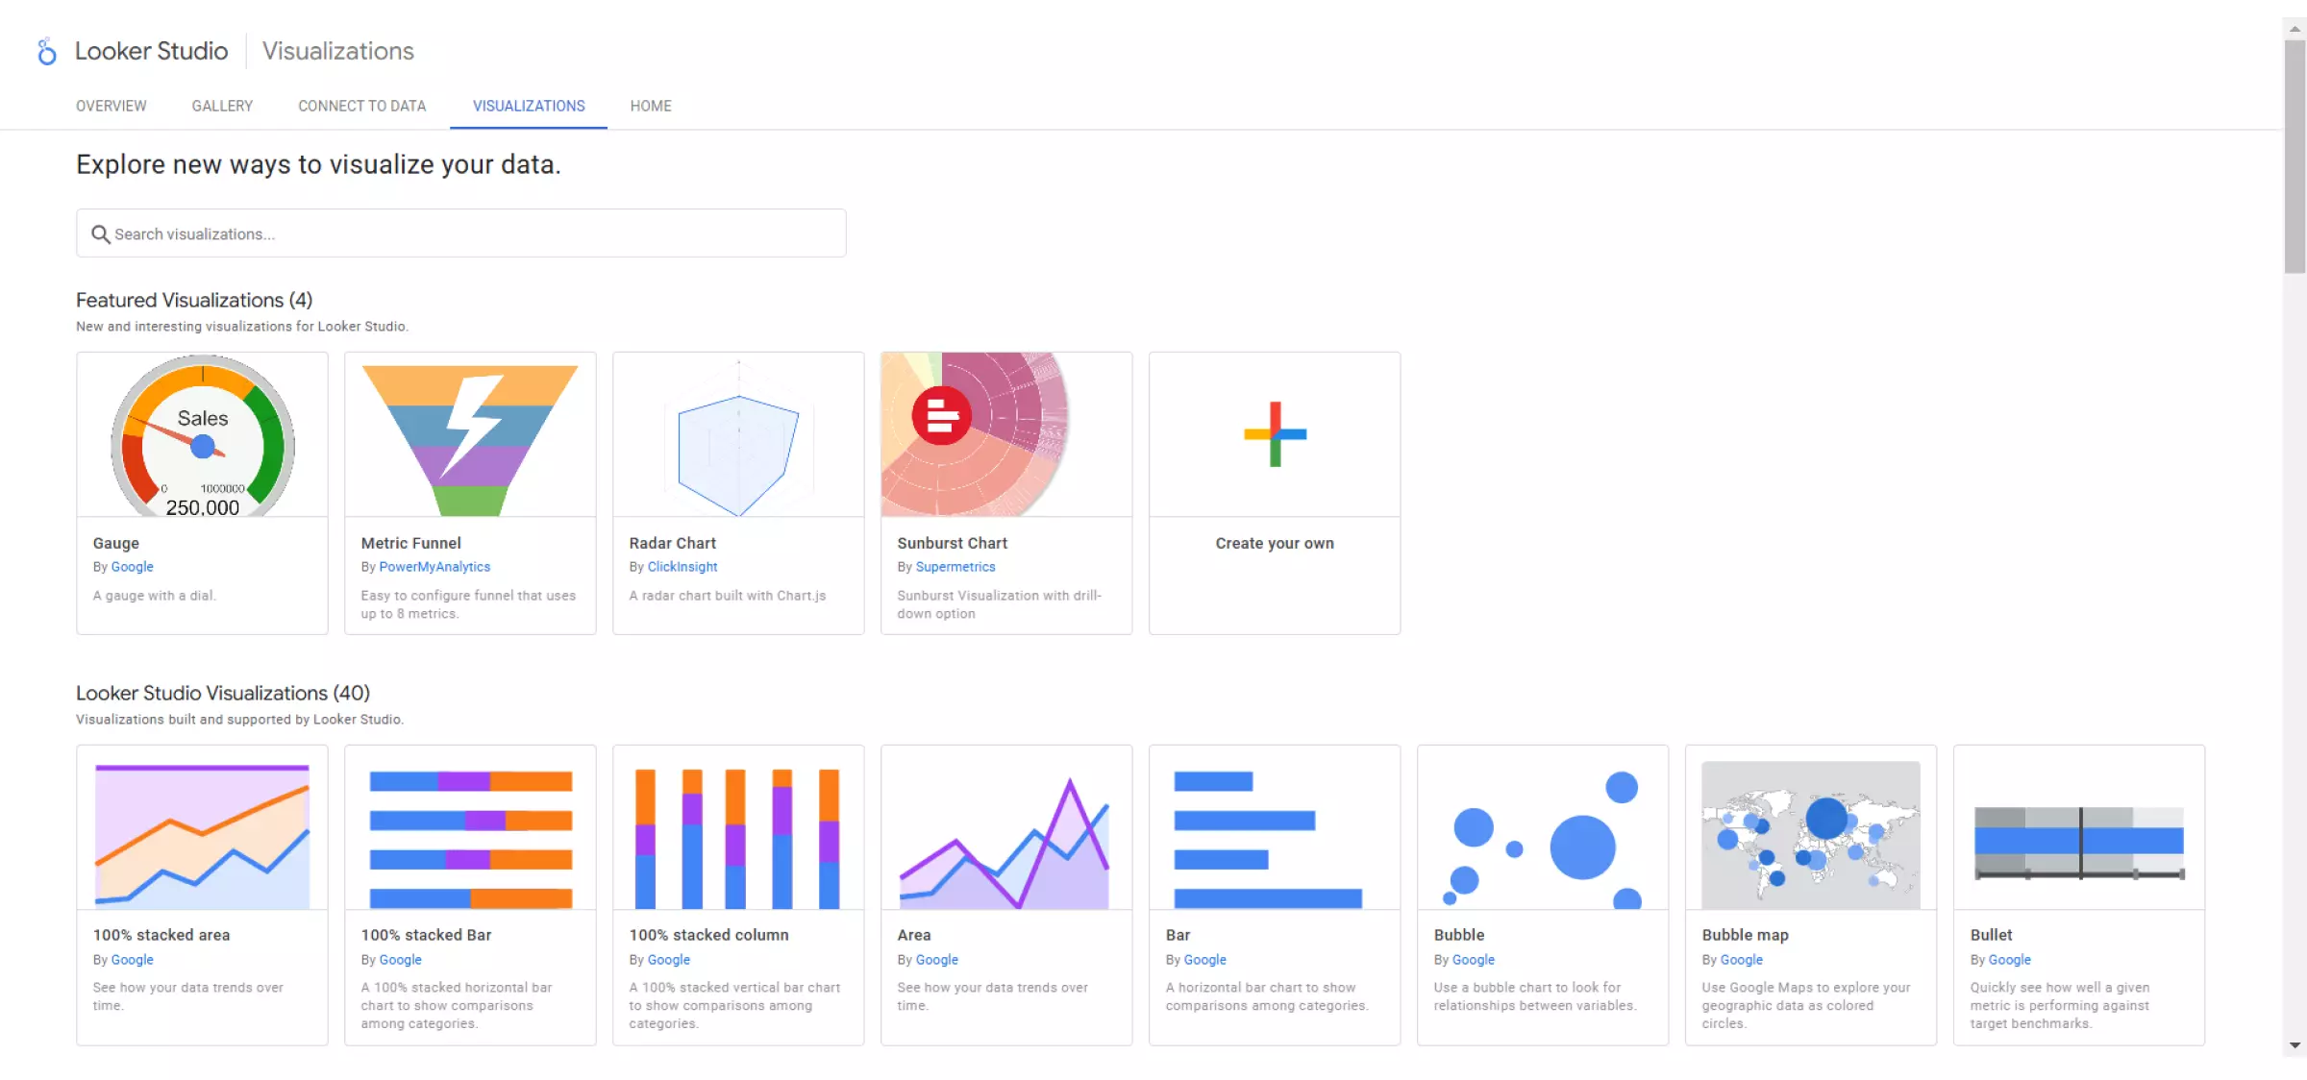Click the 100% stacked Bar title
Viewport: 2307px width, 1080px height.
426,935
